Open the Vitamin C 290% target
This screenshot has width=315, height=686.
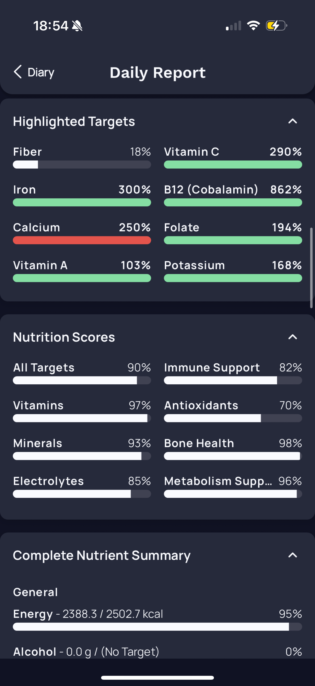(233, 157)
